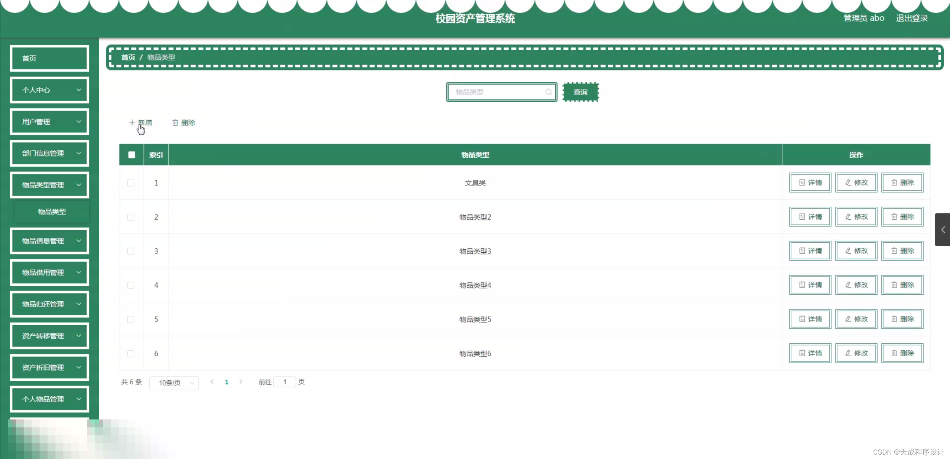
Task: Click the plus icon to add item type
Action: click(x=132, y=122)
